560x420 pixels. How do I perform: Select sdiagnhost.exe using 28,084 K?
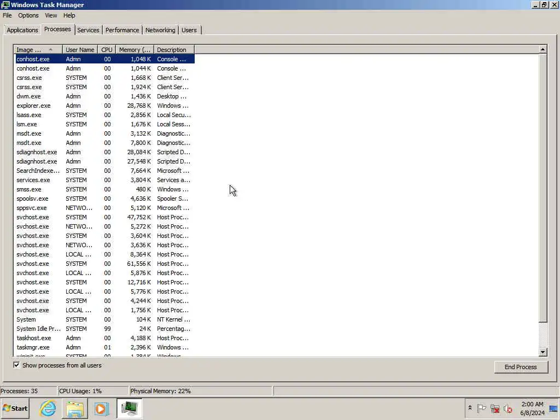pos(104,152)
